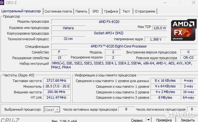
Task: Click the Семейство value F
Action: [59, 52]
